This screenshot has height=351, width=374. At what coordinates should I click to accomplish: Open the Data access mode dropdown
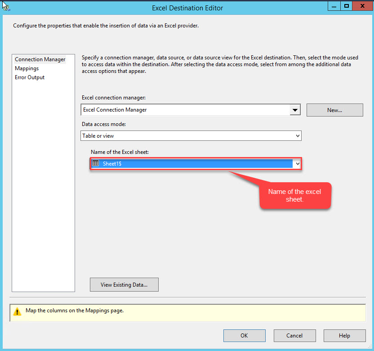tap(191, 135)
